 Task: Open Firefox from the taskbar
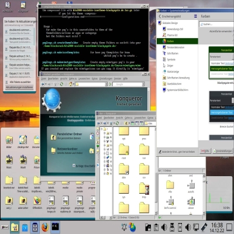45,228
